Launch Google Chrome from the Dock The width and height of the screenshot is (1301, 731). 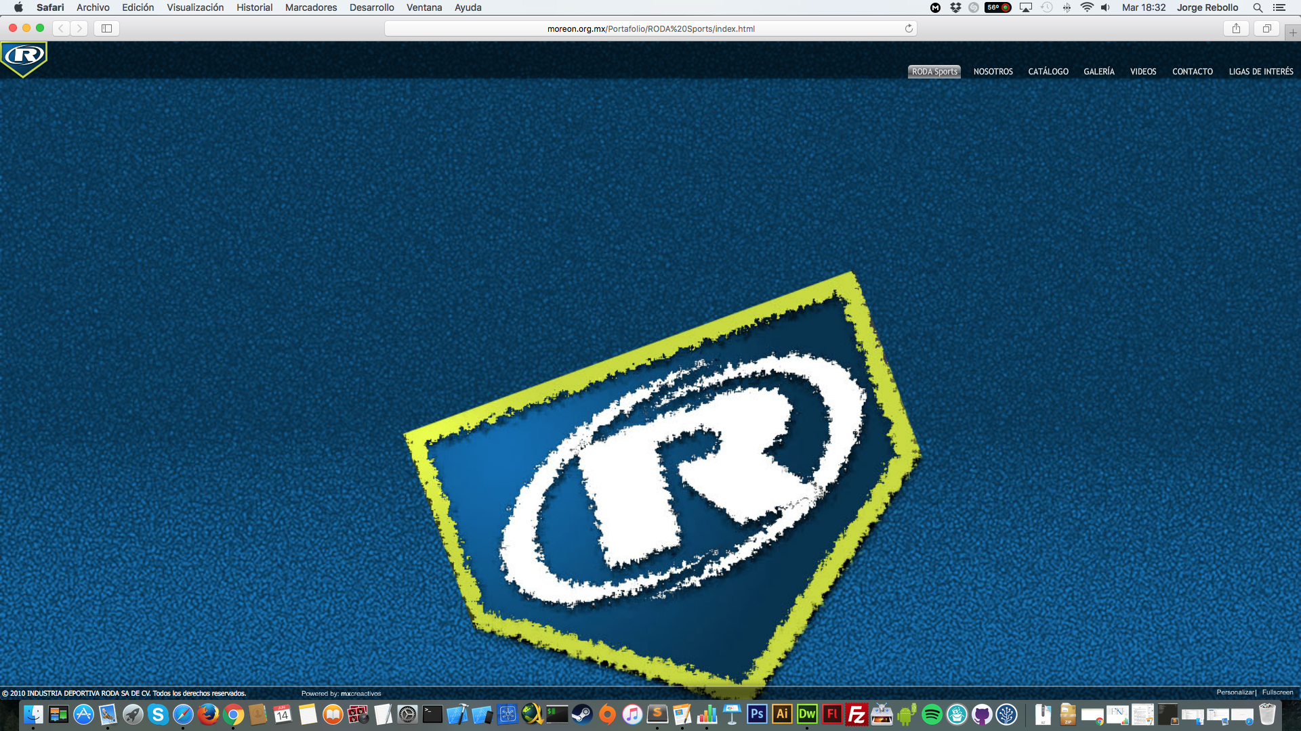(233, 714)
